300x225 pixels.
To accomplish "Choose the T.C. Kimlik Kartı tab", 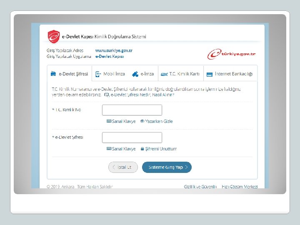I will click(180, 74).
